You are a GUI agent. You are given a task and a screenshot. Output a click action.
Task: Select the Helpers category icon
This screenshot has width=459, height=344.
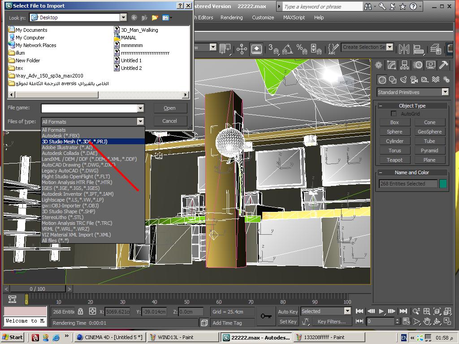tap(425, 80)
